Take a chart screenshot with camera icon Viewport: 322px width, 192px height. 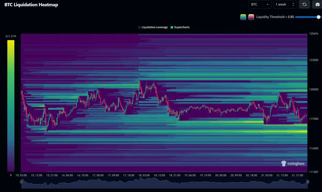(317, 4)
